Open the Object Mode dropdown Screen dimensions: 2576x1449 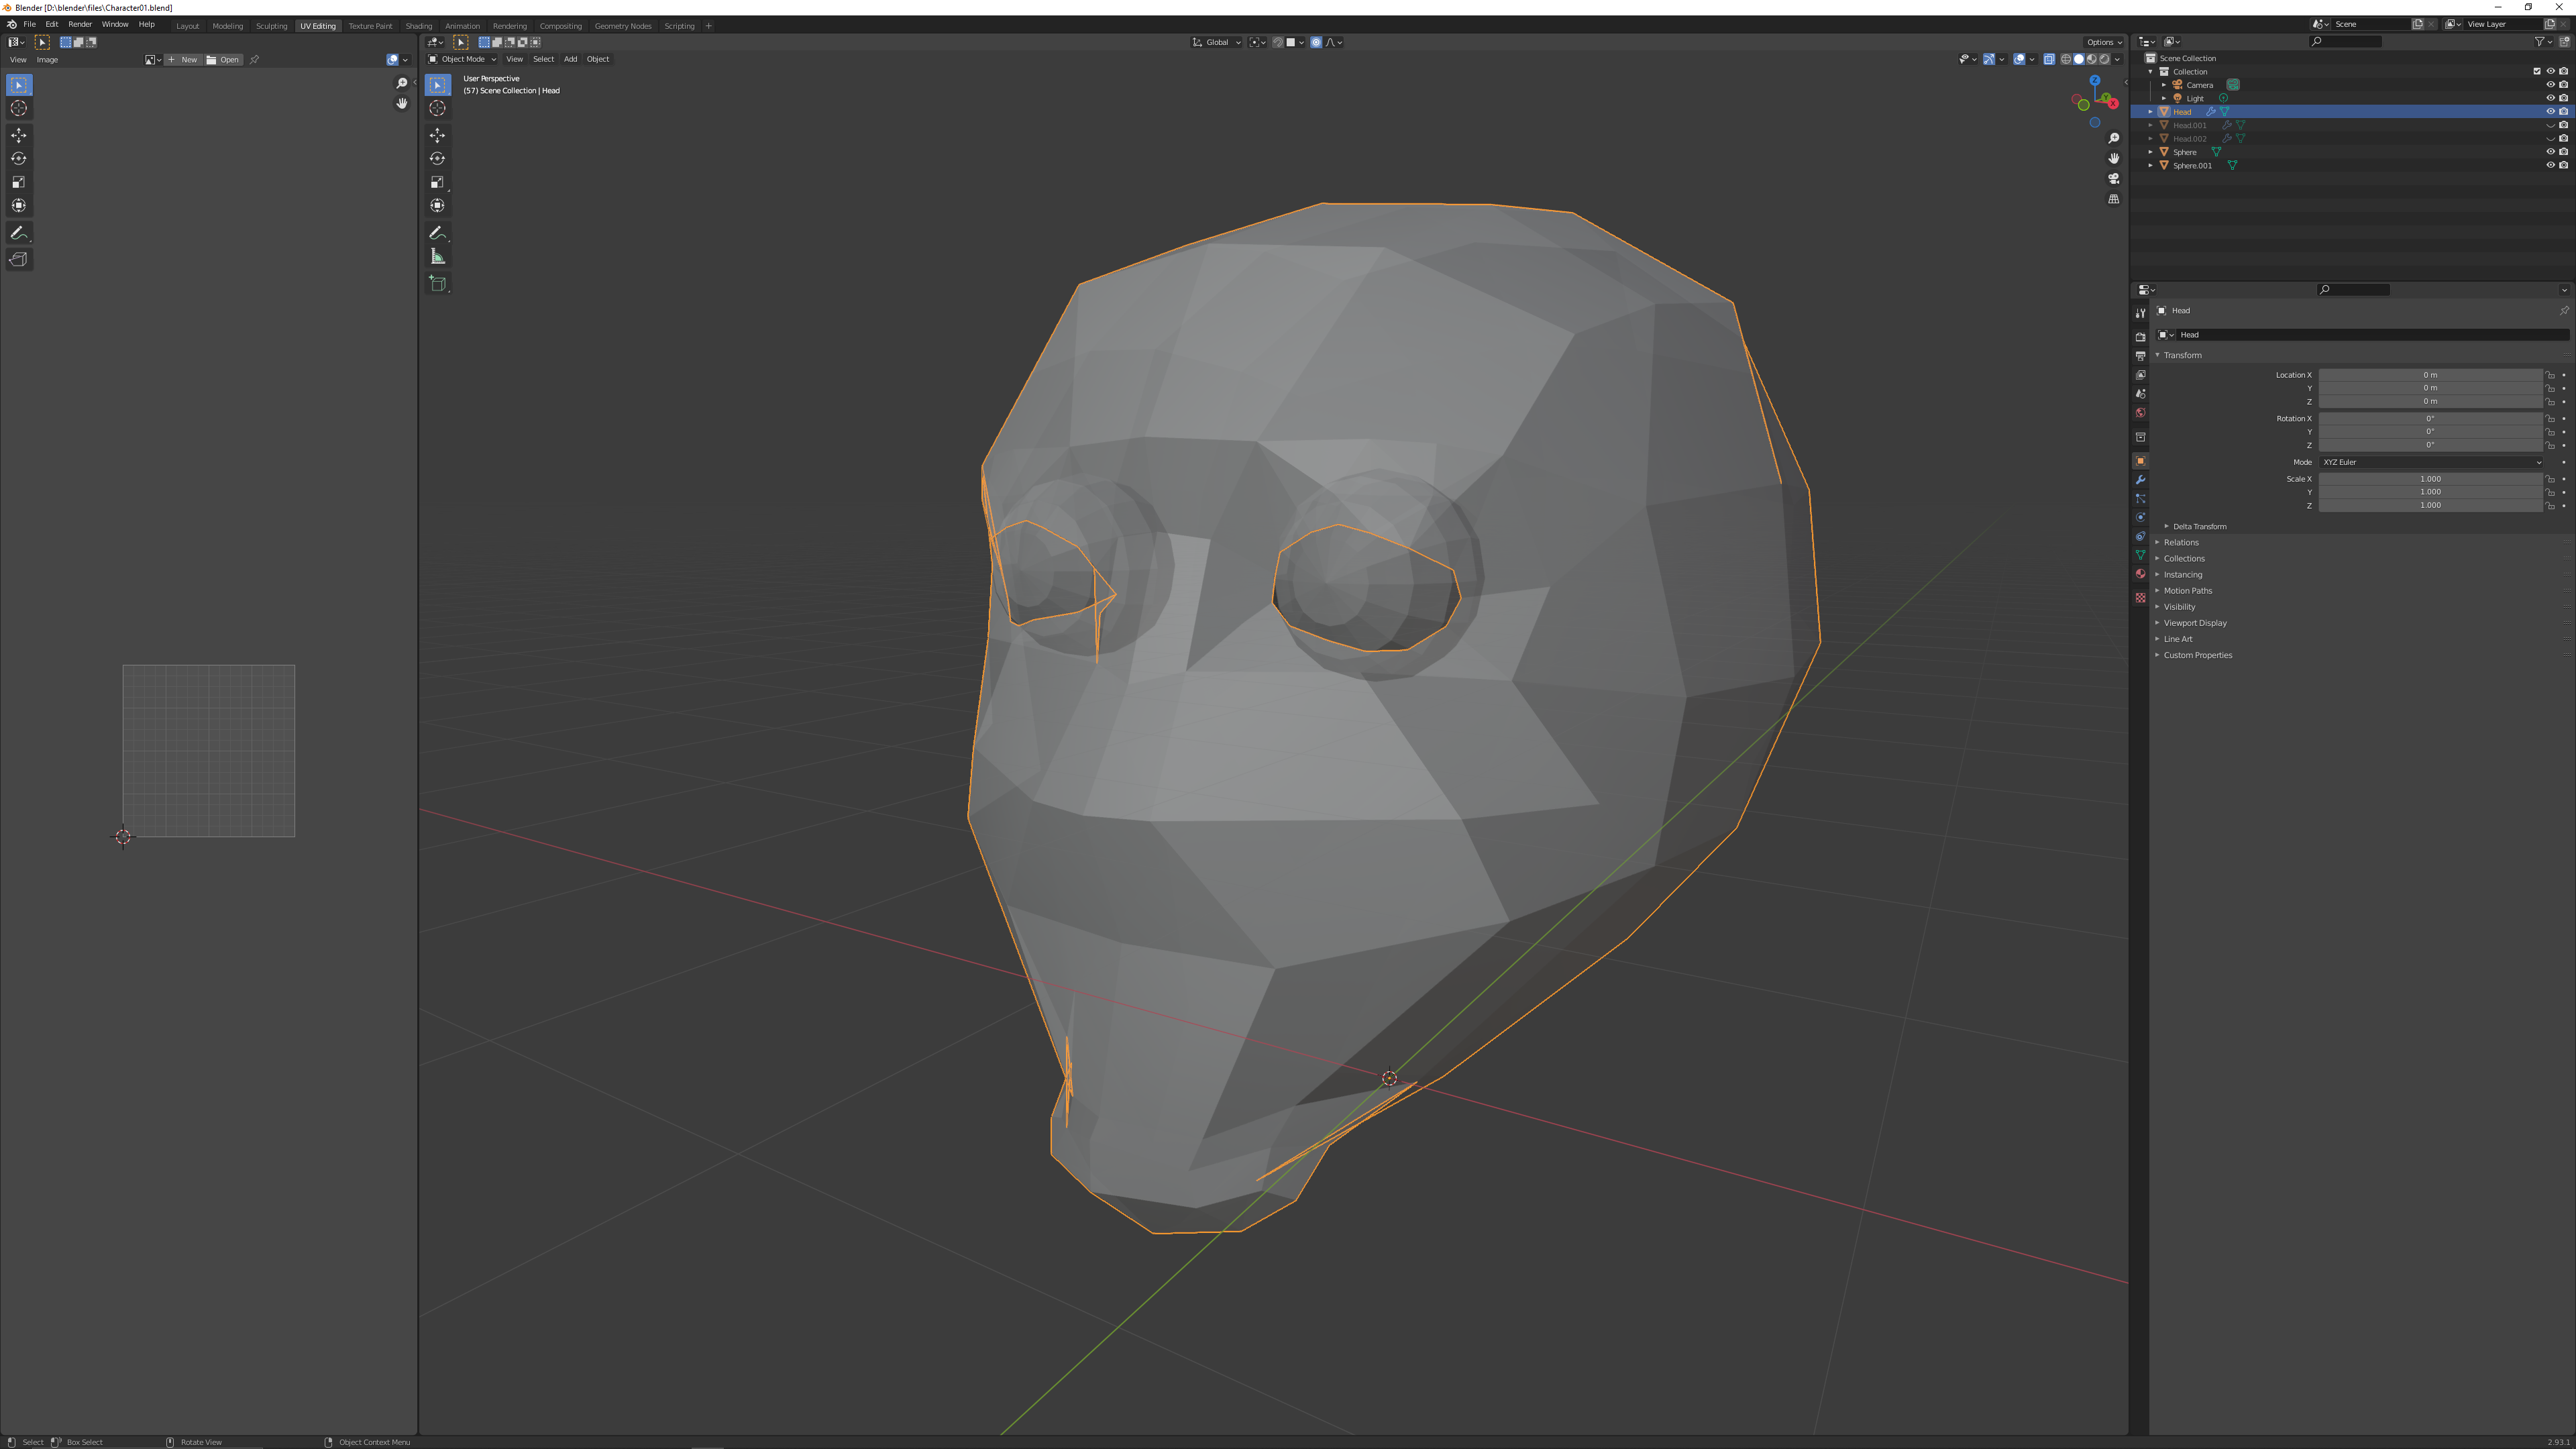[462, 59]
